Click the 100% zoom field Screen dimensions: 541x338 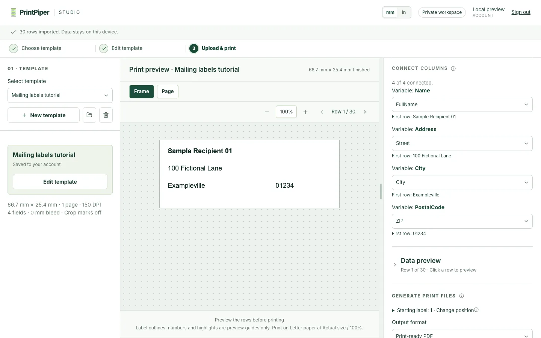286,112
